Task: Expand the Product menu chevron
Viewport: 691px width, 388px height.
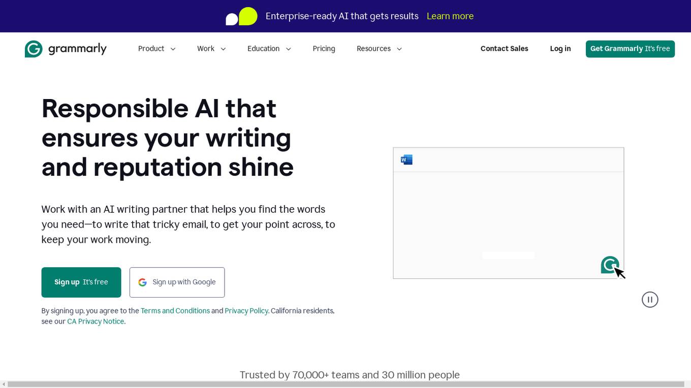Action: tap(173, 49)
